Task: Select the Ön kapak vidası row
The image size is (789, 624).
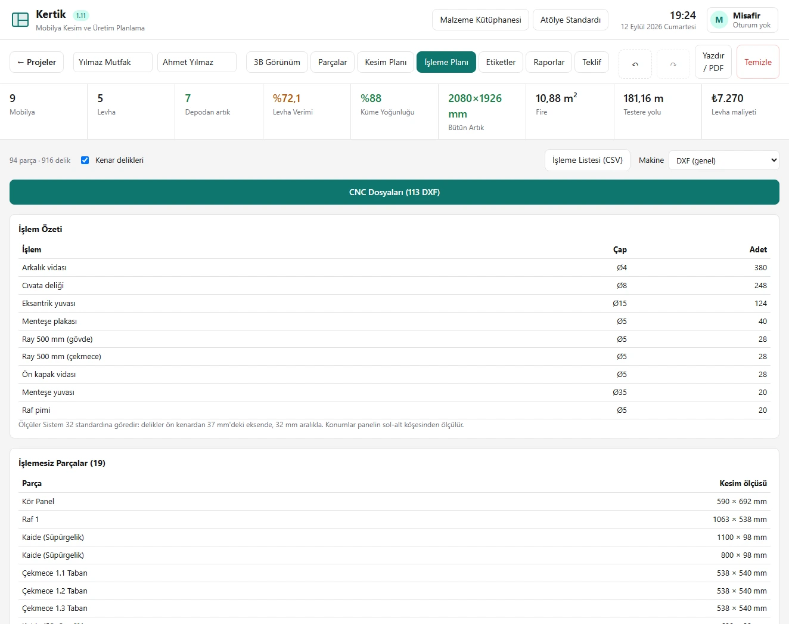Action: coord(394,375)
